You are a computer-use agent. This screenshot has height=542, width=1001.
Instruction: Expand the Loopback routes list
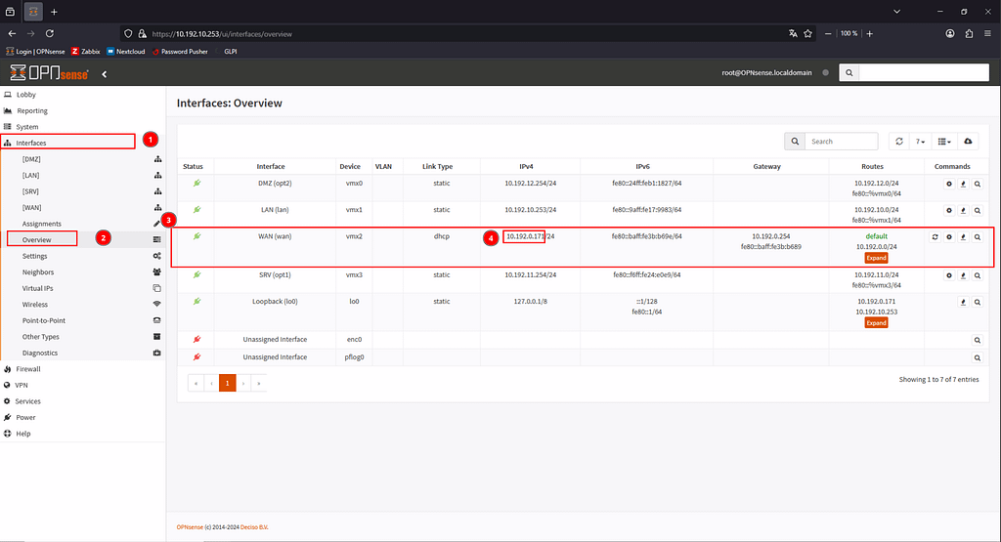pyautogui.click(x=876, y=322)
